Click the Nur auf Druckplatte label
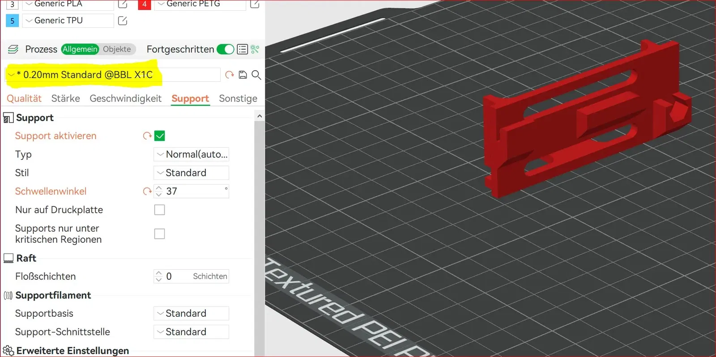The height and width of the screenshot is (357, 716). (59, 210)
